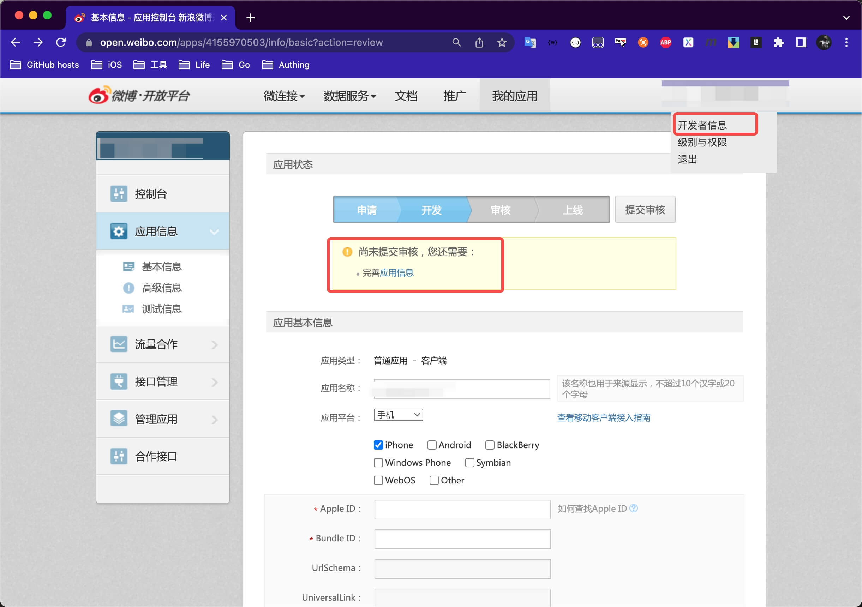The height and width of the screenshot is (607, 862).
Task: Click the AdBlock Plus extension icon
Action: pyautogui.click(x=665, y=42)
